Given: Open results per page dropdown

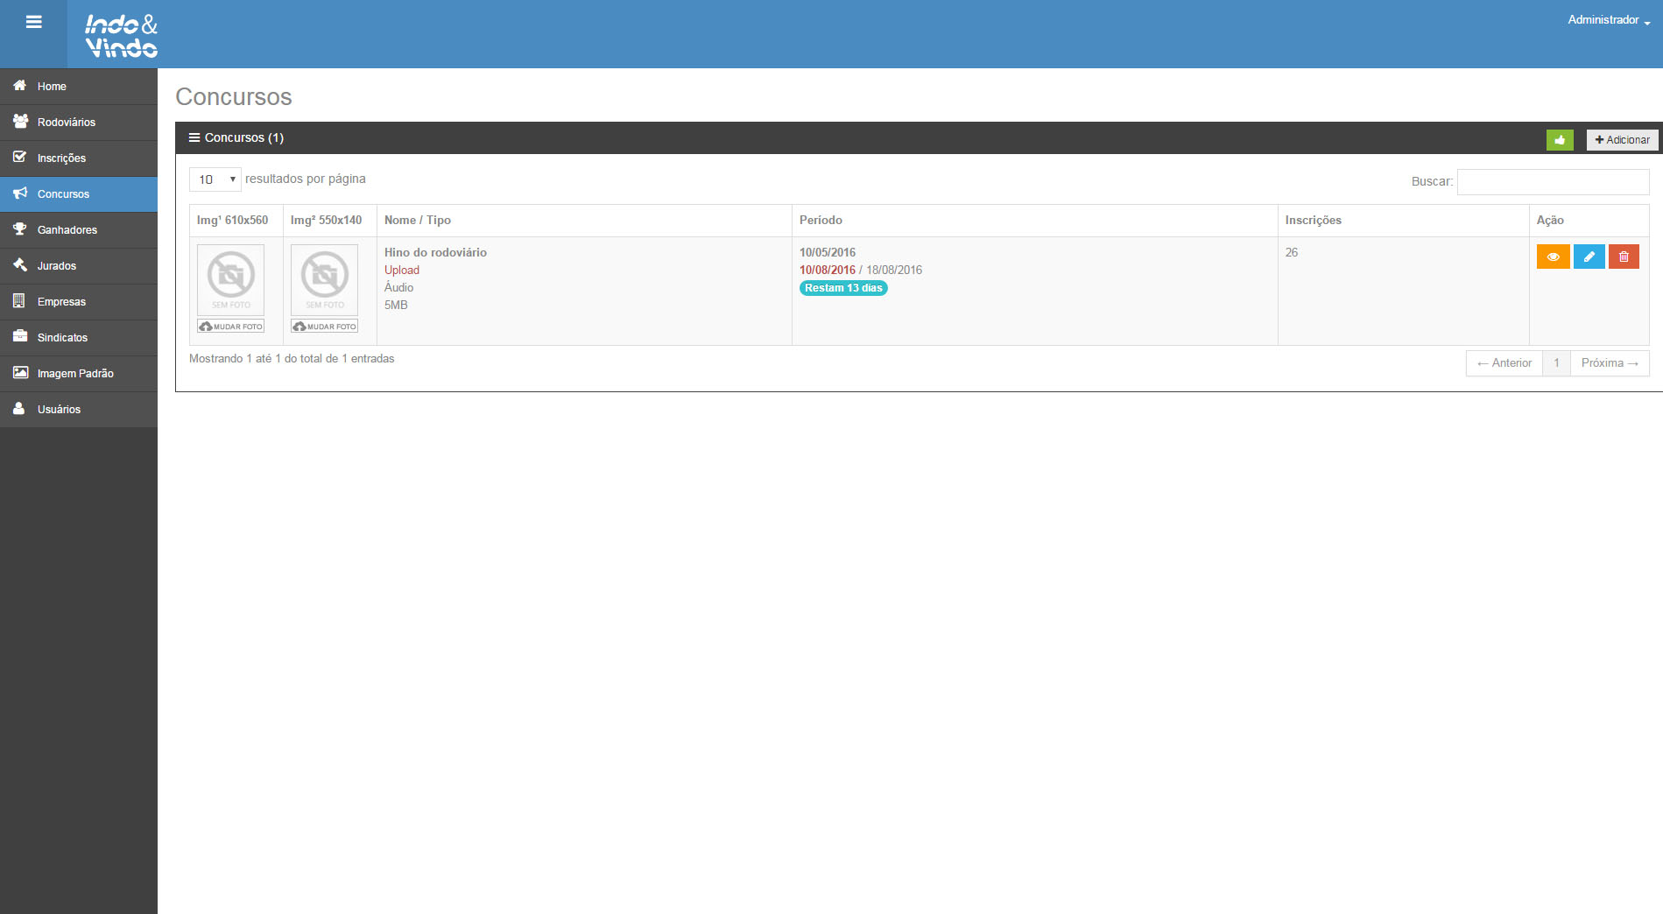Looking at the screenshot, I should click(x=215, y=179).
